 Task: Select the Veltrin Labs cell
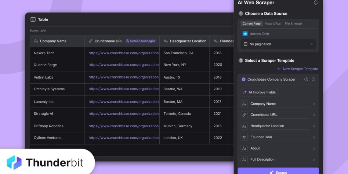57,77
